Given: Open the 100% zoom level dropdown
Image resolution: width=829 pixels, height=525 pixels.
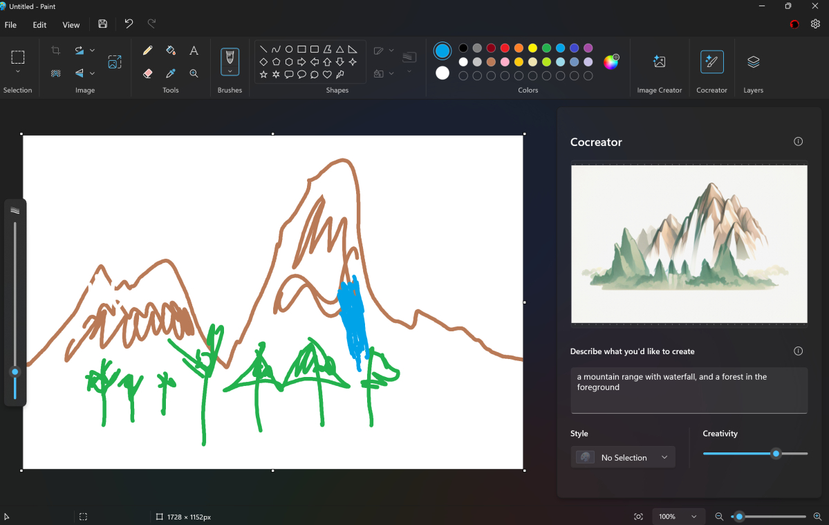Looking at the screenshot, I should tap(678, 517).
